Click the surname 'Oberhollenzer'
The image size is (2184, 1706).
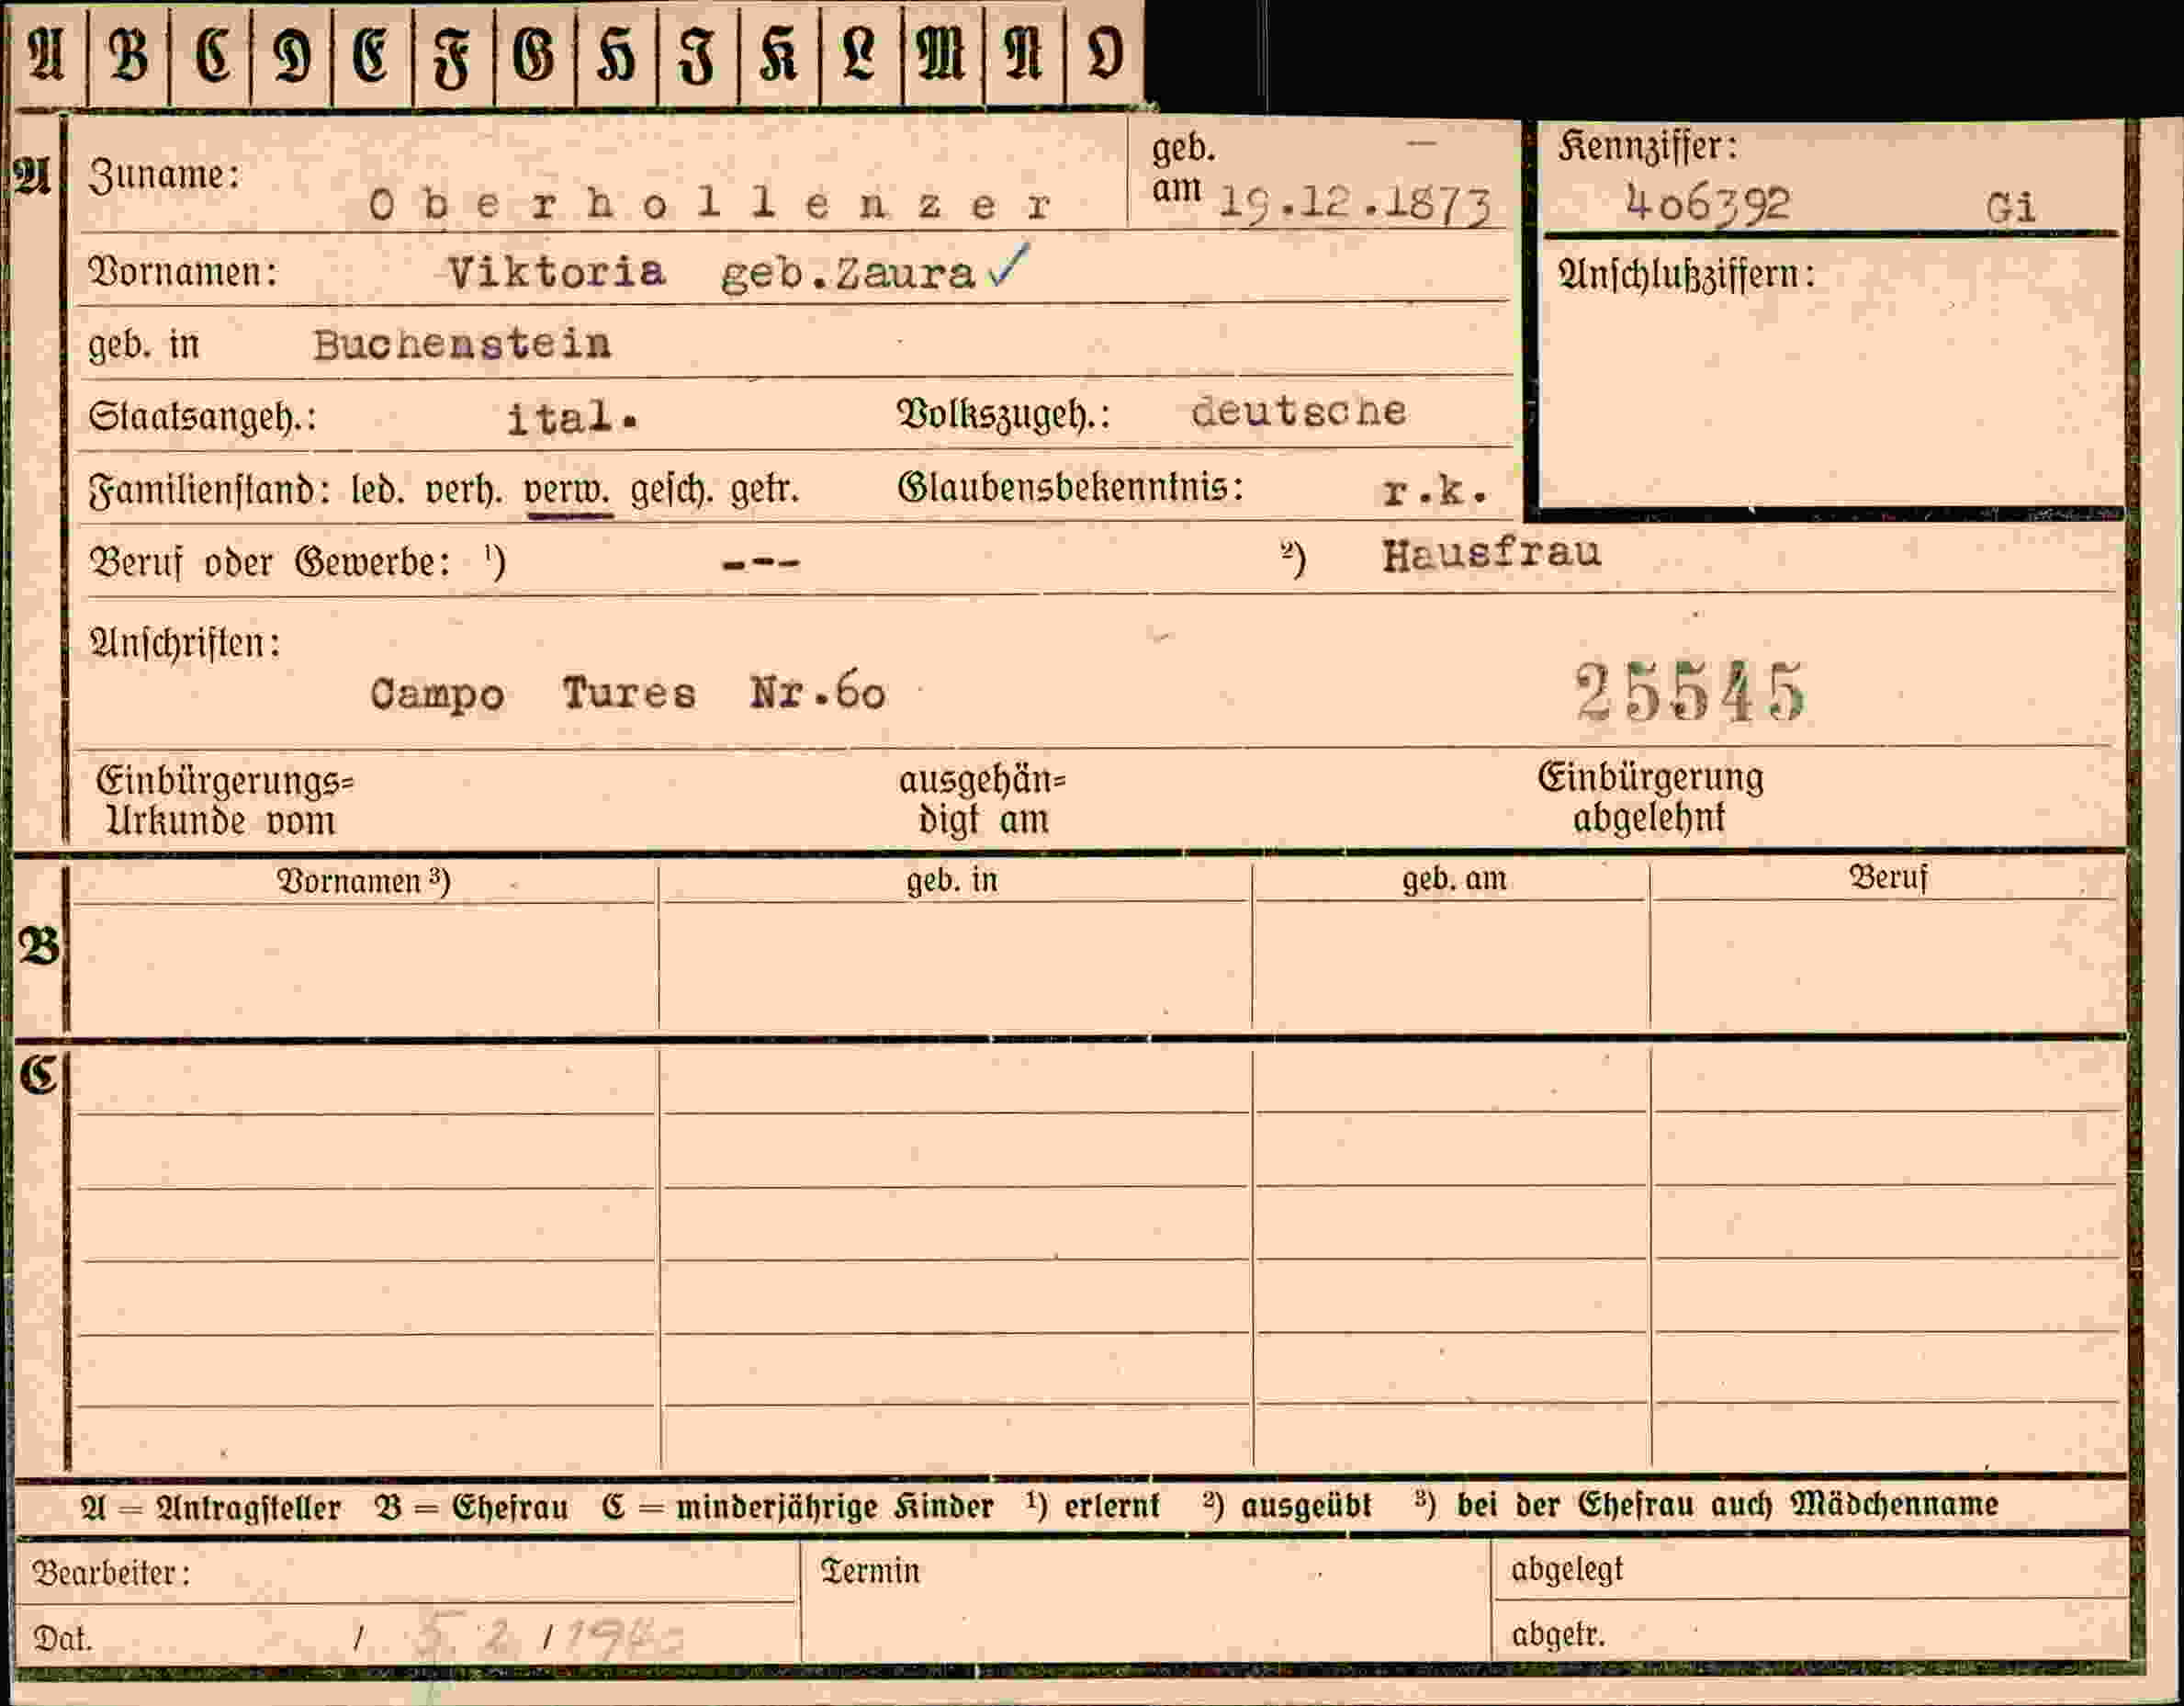(710, 205)
